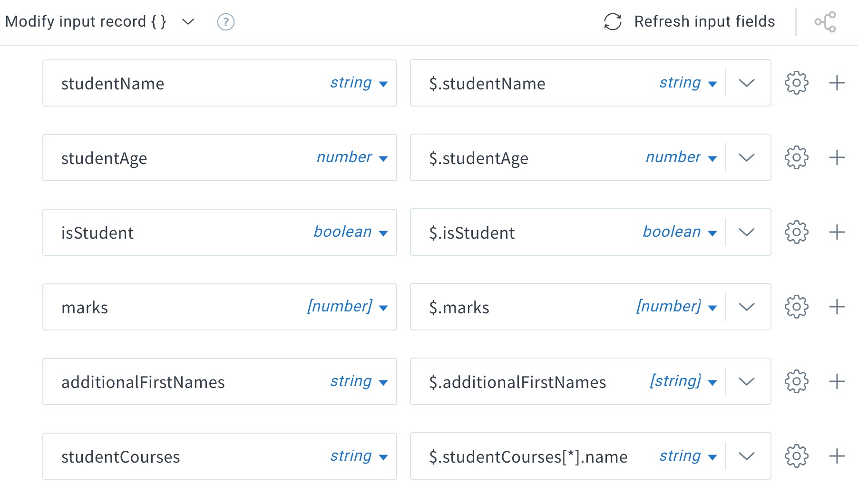Click the refresh arrows icon
Screen dimensions: 858x504
[x=613, y=22]
